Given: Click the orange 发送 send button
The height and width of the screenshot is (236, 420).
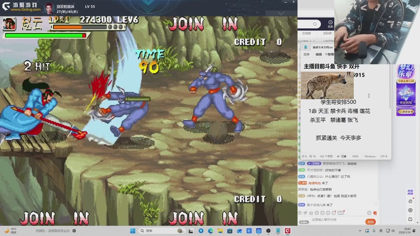Looking at the screenshot, I should pos(371,222).
